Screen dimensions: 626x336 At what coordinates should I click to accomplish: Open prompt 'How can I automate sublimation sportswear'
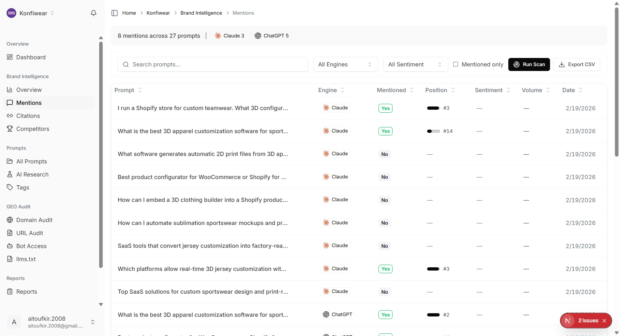click(203, 223)
